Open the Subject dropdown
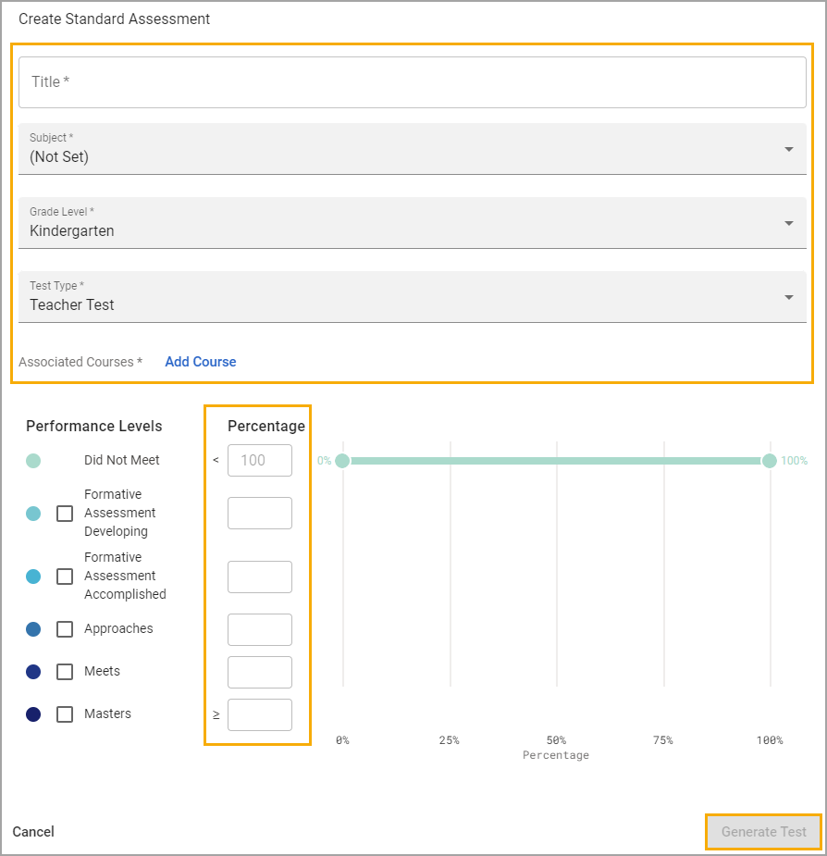Image resolution: width=827 pixels, height=856 pixels. 412,149
